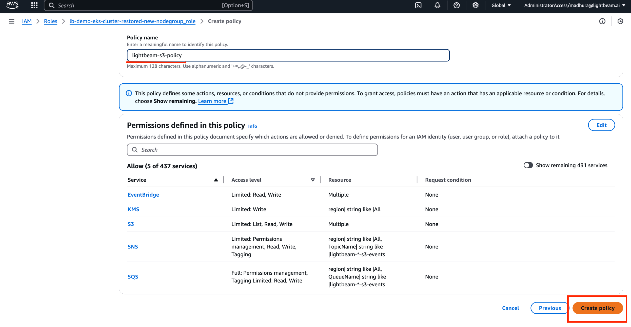Click the info circle icon in the blue alert
The width and height of the screenshot is (631, 327).
pyautogui.click(x=129, y=93)
